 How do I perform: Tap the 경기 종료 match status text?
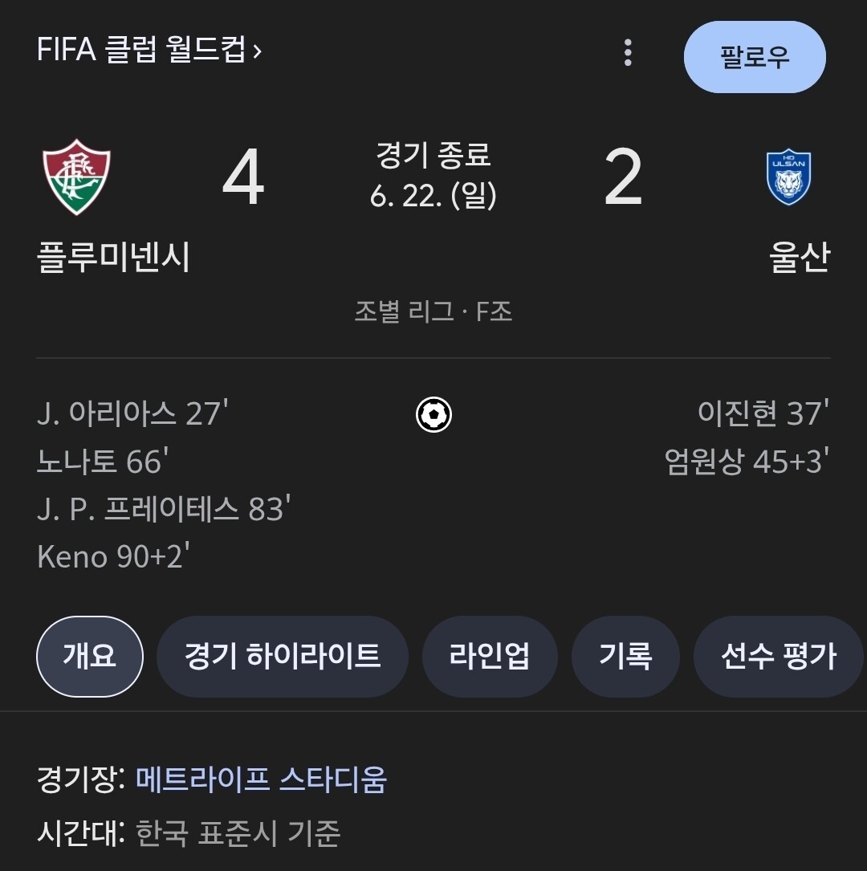coord(433,154)
